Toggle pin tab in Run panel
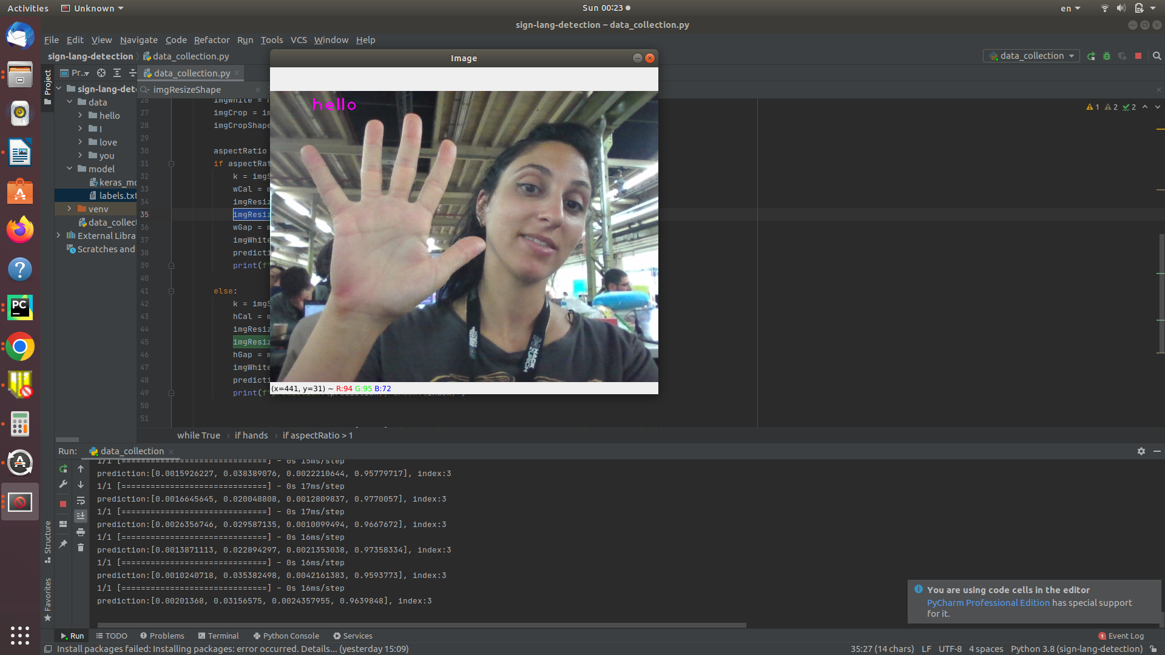 tap(63, 544)
